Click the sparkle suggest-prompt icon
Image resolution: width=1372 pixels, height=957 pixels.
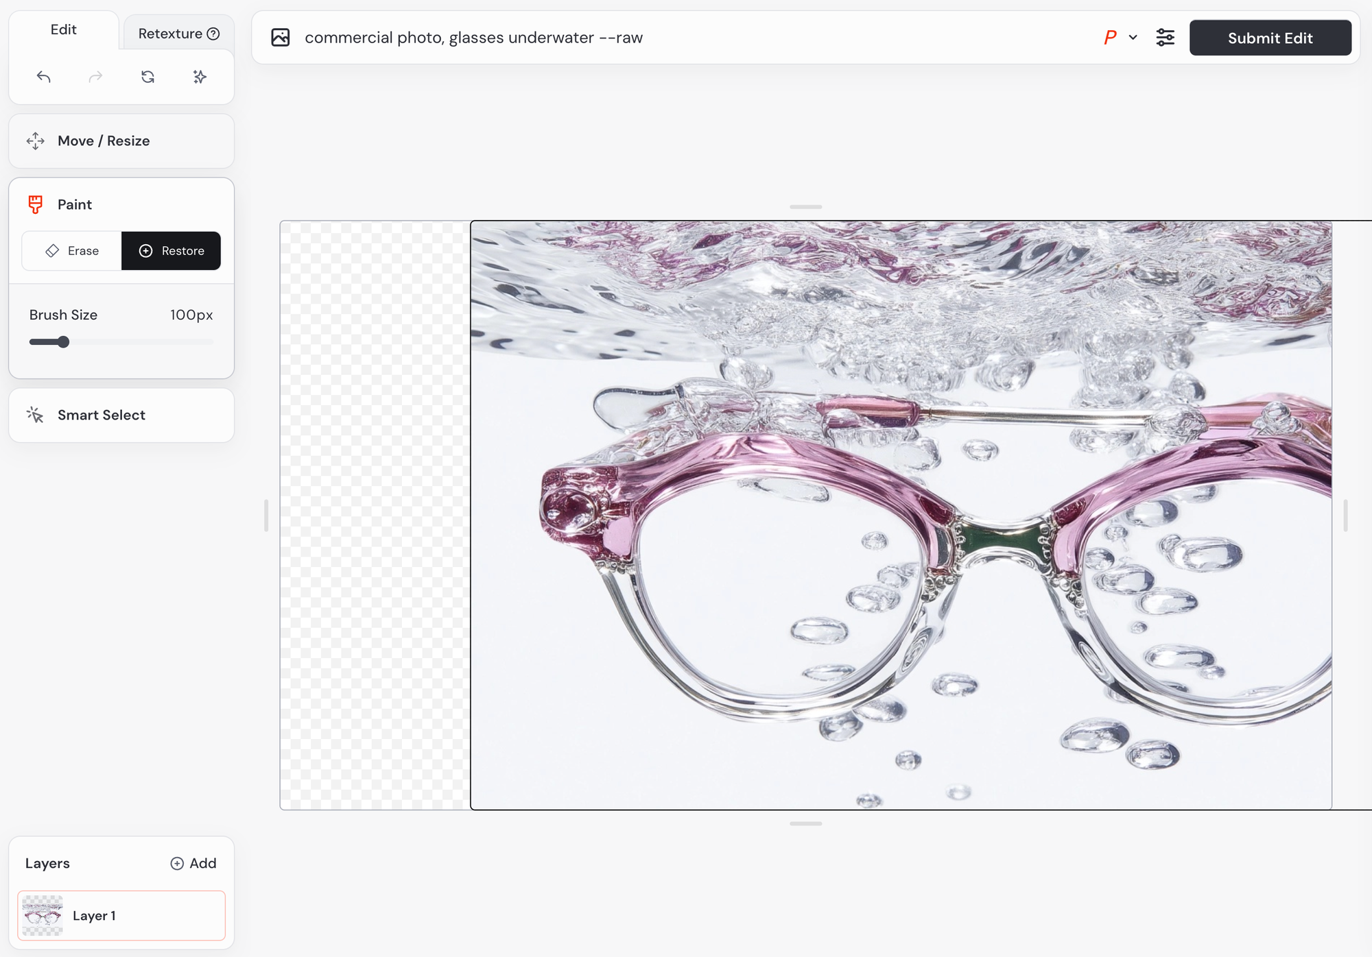click(x=200, y=77)
